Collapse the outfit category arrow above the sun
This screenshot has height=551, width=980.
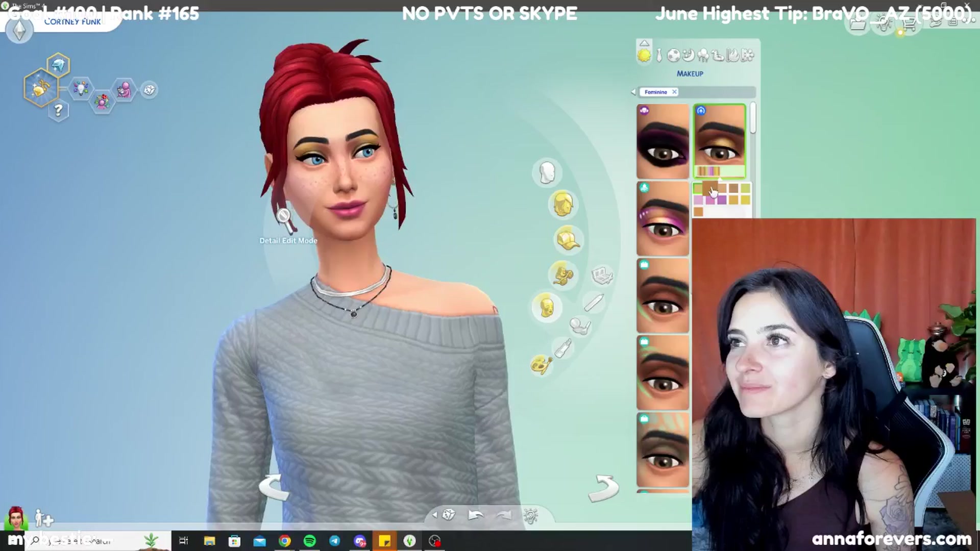644,43
